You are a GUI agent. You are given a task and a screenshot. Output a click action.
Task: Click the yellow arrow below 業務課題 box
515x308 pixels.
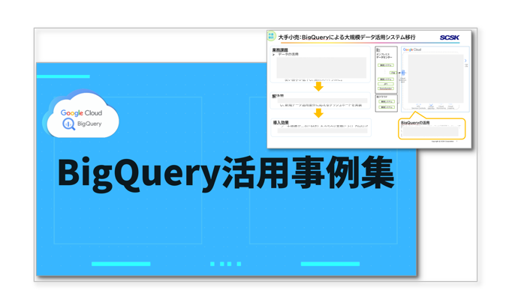click(x=318, y=87)
